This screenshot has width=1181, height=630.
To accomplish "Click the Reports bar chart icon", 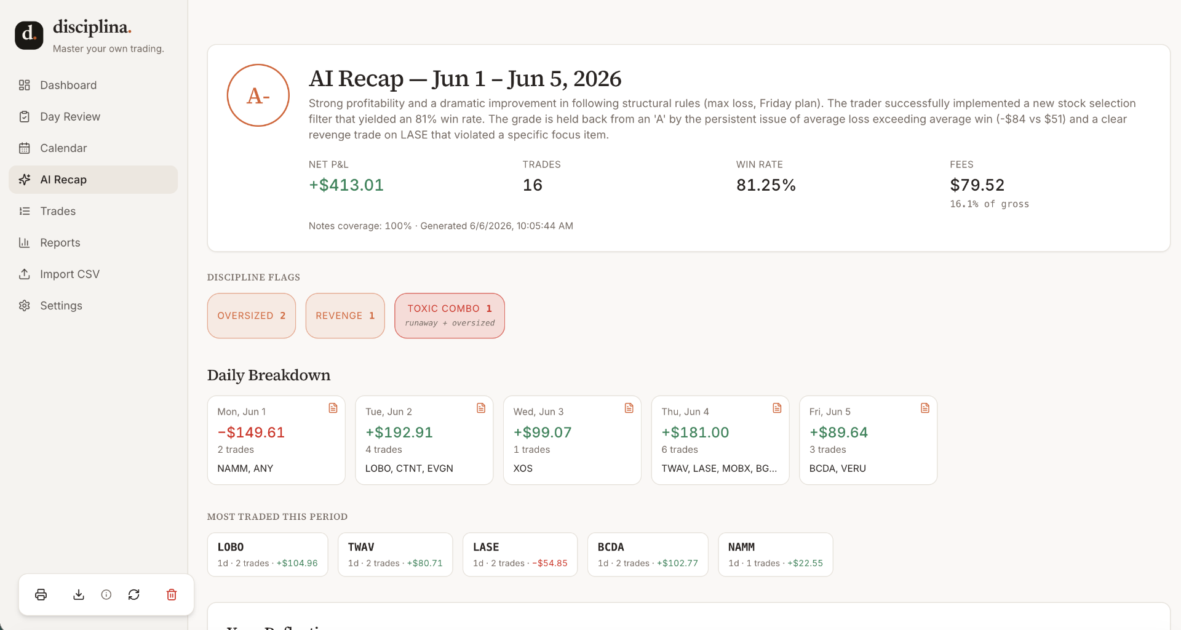I will (25, 242).
